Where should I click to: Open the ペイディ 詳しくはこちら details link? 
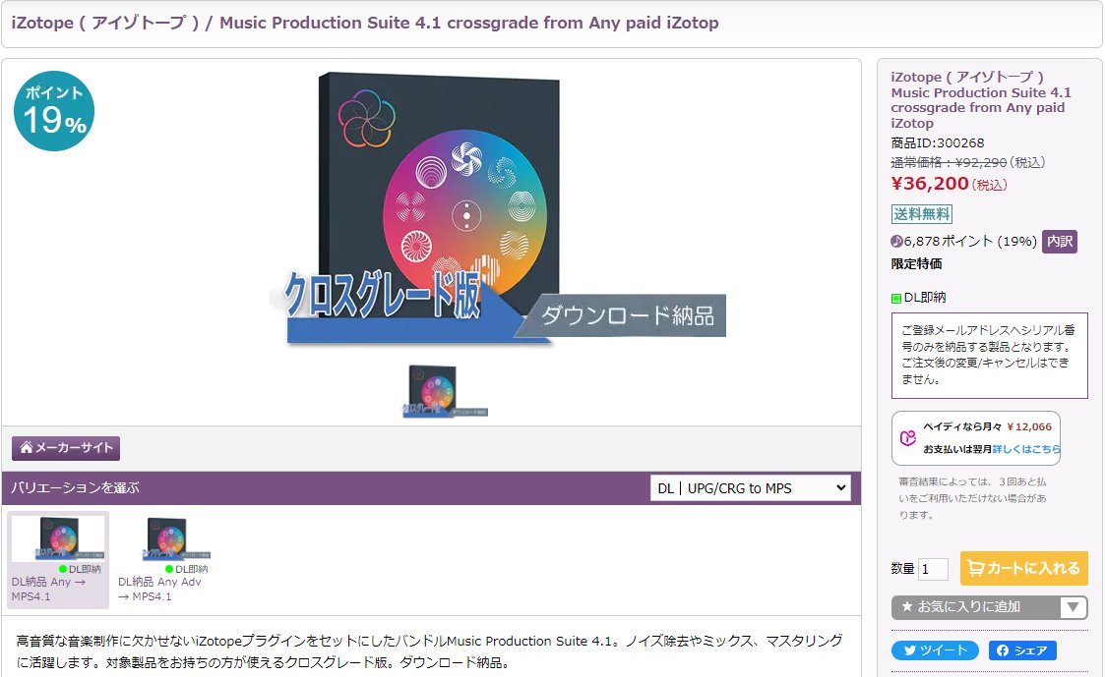pyautogui.click(x=1026, y=449)
